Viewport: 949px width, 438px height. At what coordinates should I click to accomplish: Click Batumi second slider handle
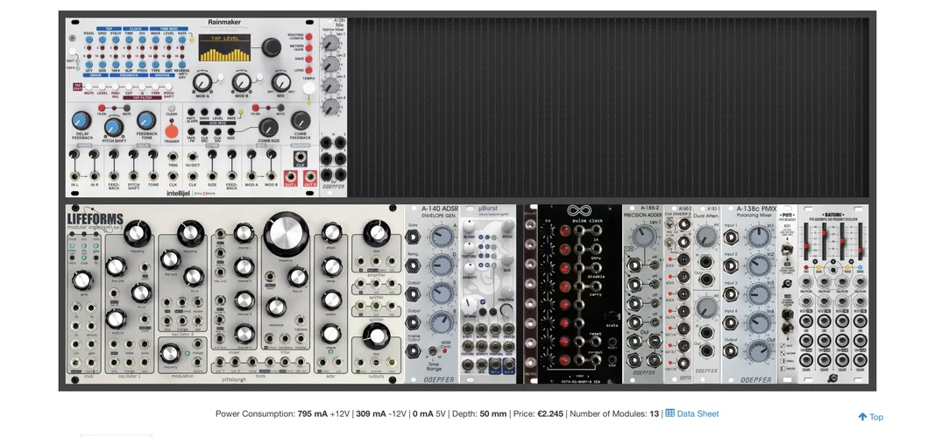(824, 234)
